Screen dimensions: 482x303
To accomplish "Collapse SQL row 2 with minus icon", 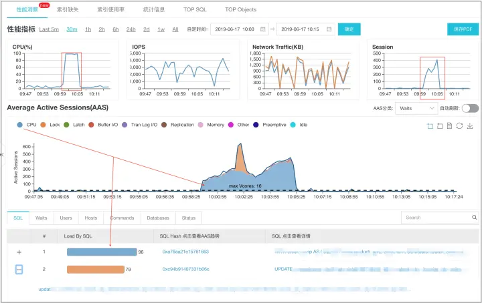I will coord(19,270).
